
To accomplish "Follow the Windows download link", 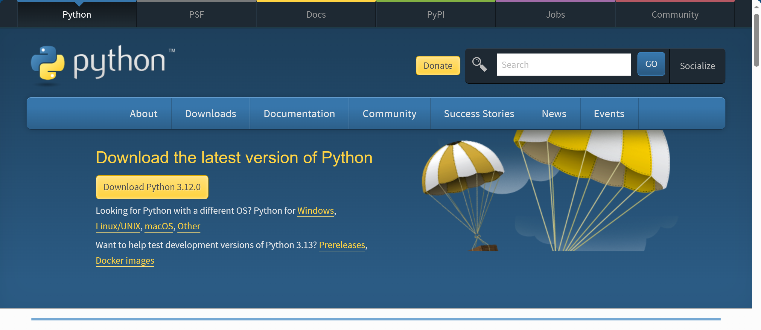I will pyautogui.click(x=315, y=210).
